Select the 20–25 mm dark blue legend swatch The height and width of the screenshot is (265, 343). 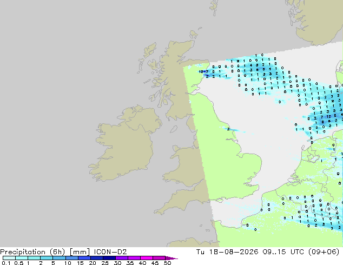[x=97, y=258]
